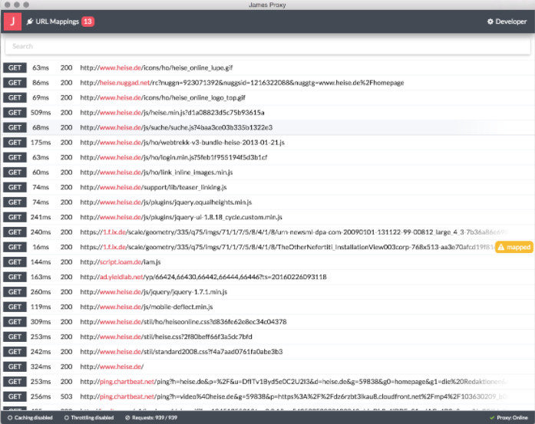The width and height of the screenshot is (535, 424).
Task: Open the Developer menu
Action: coord(507,21)
